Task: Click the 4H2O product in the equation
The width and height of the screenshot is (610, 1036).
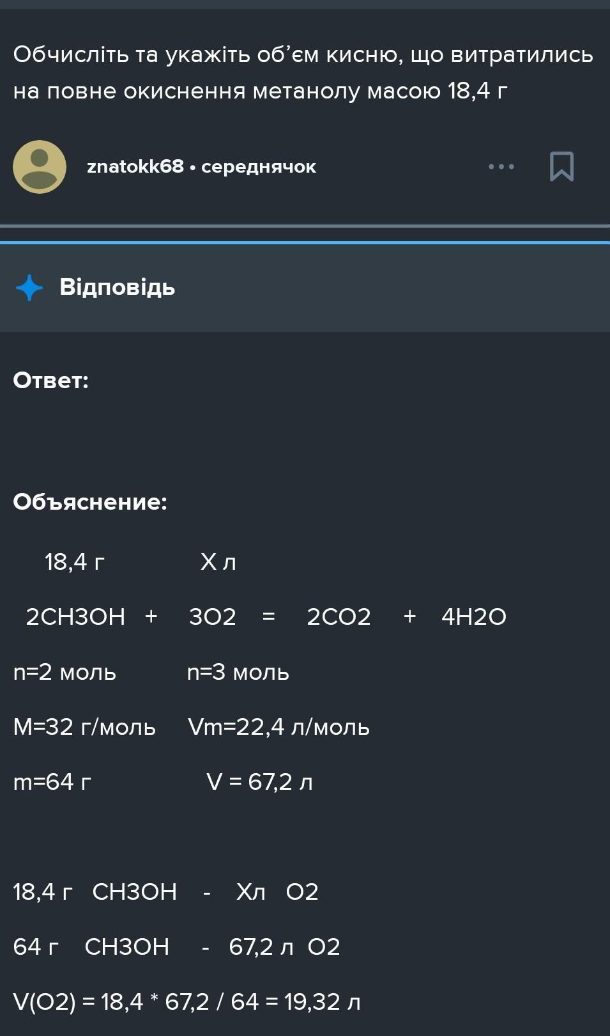Action: (x=473, y=617)
